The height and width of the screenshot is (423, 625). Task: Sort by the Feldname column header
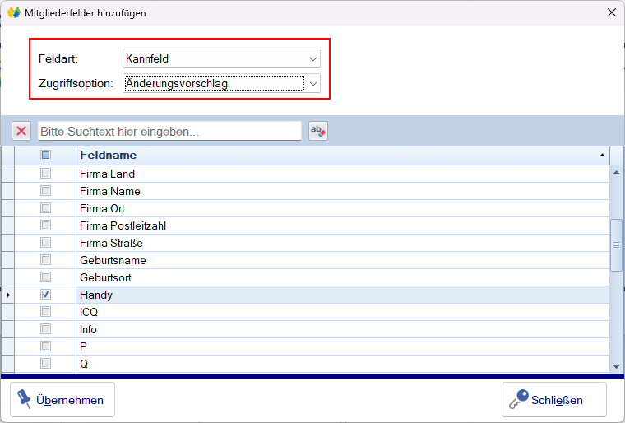(x=329, y=155)
